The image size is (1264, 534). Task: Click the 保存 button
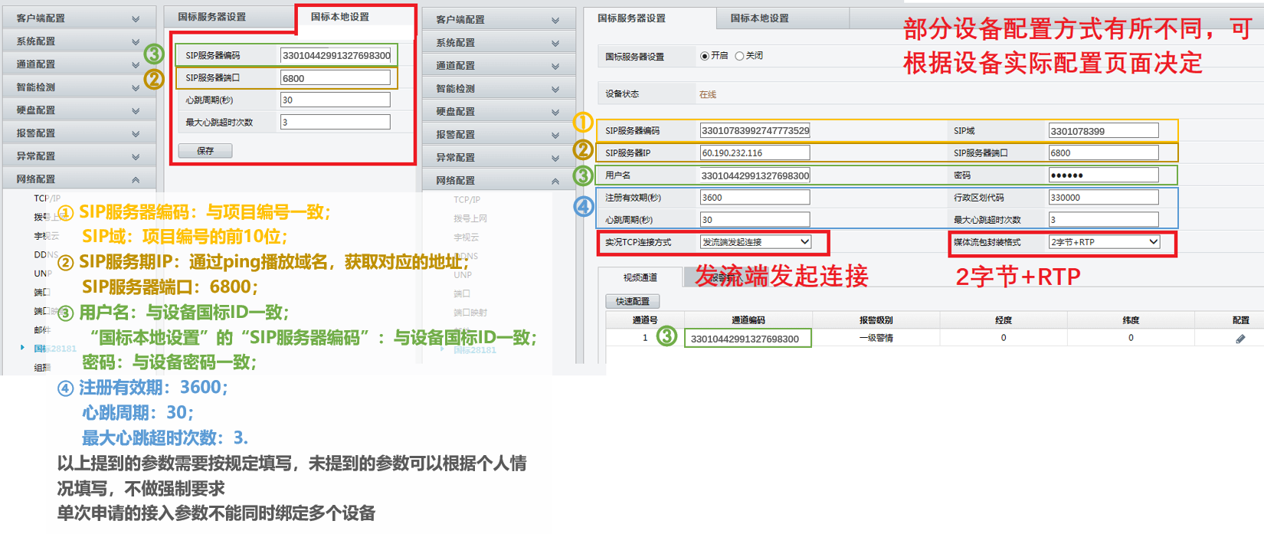click(205, 151)
